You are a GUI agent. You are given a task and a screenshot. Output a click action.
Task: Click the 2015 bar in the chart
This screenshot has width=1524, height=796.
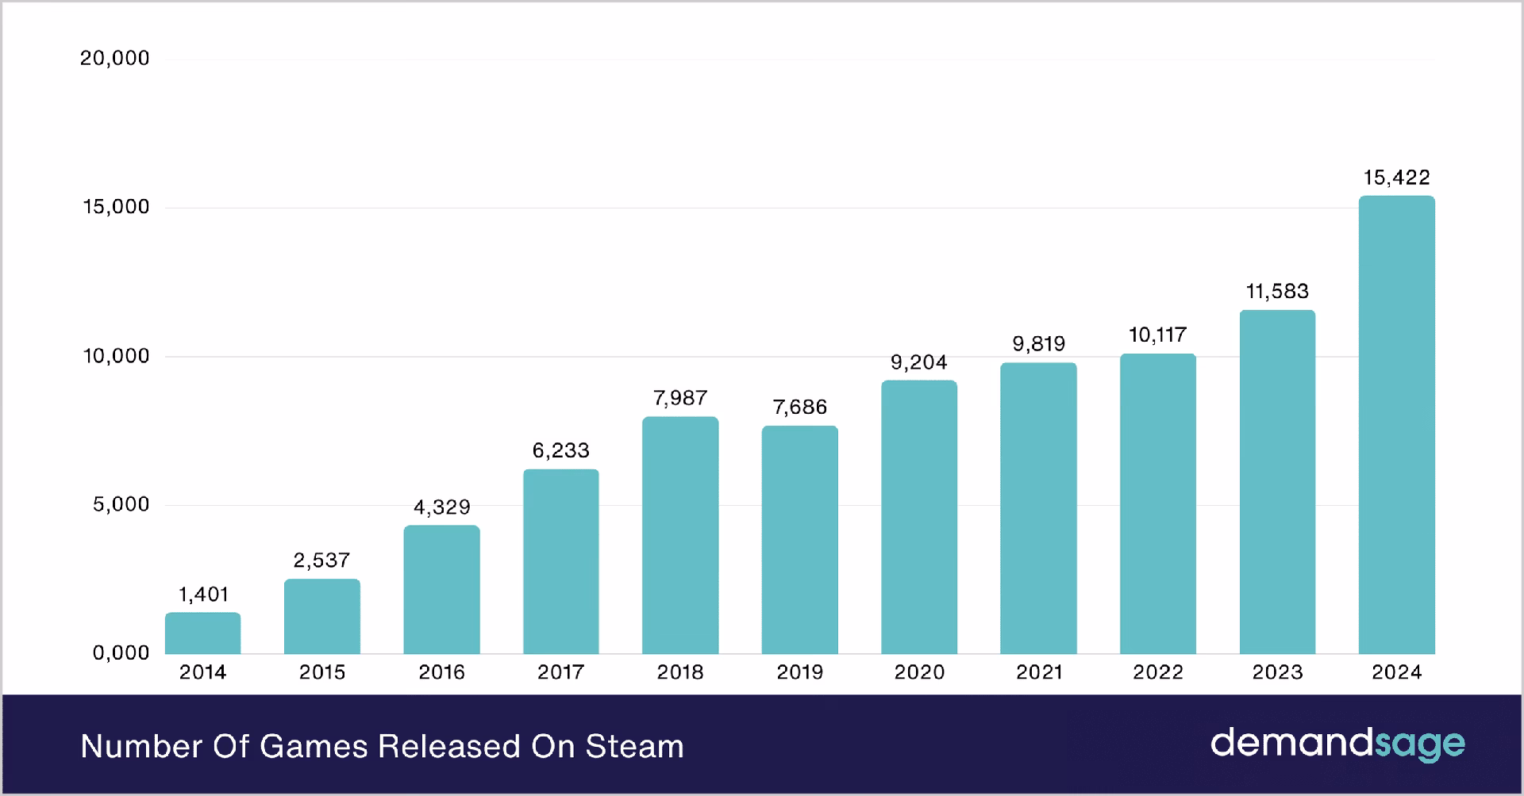click(322, 616)
